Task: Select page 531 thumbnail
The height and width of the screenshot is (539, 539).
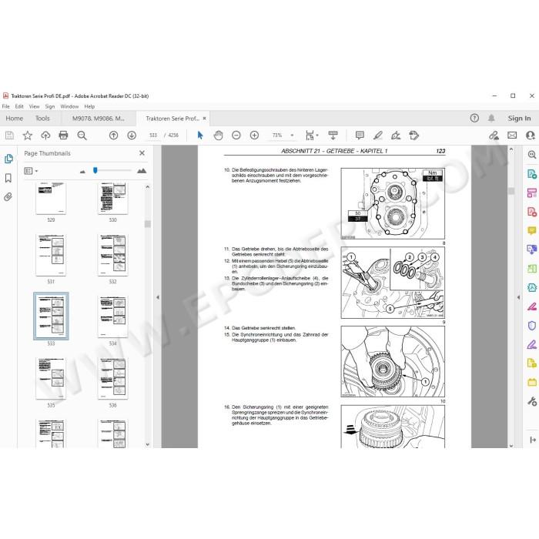Action: [x=51, y=255]
